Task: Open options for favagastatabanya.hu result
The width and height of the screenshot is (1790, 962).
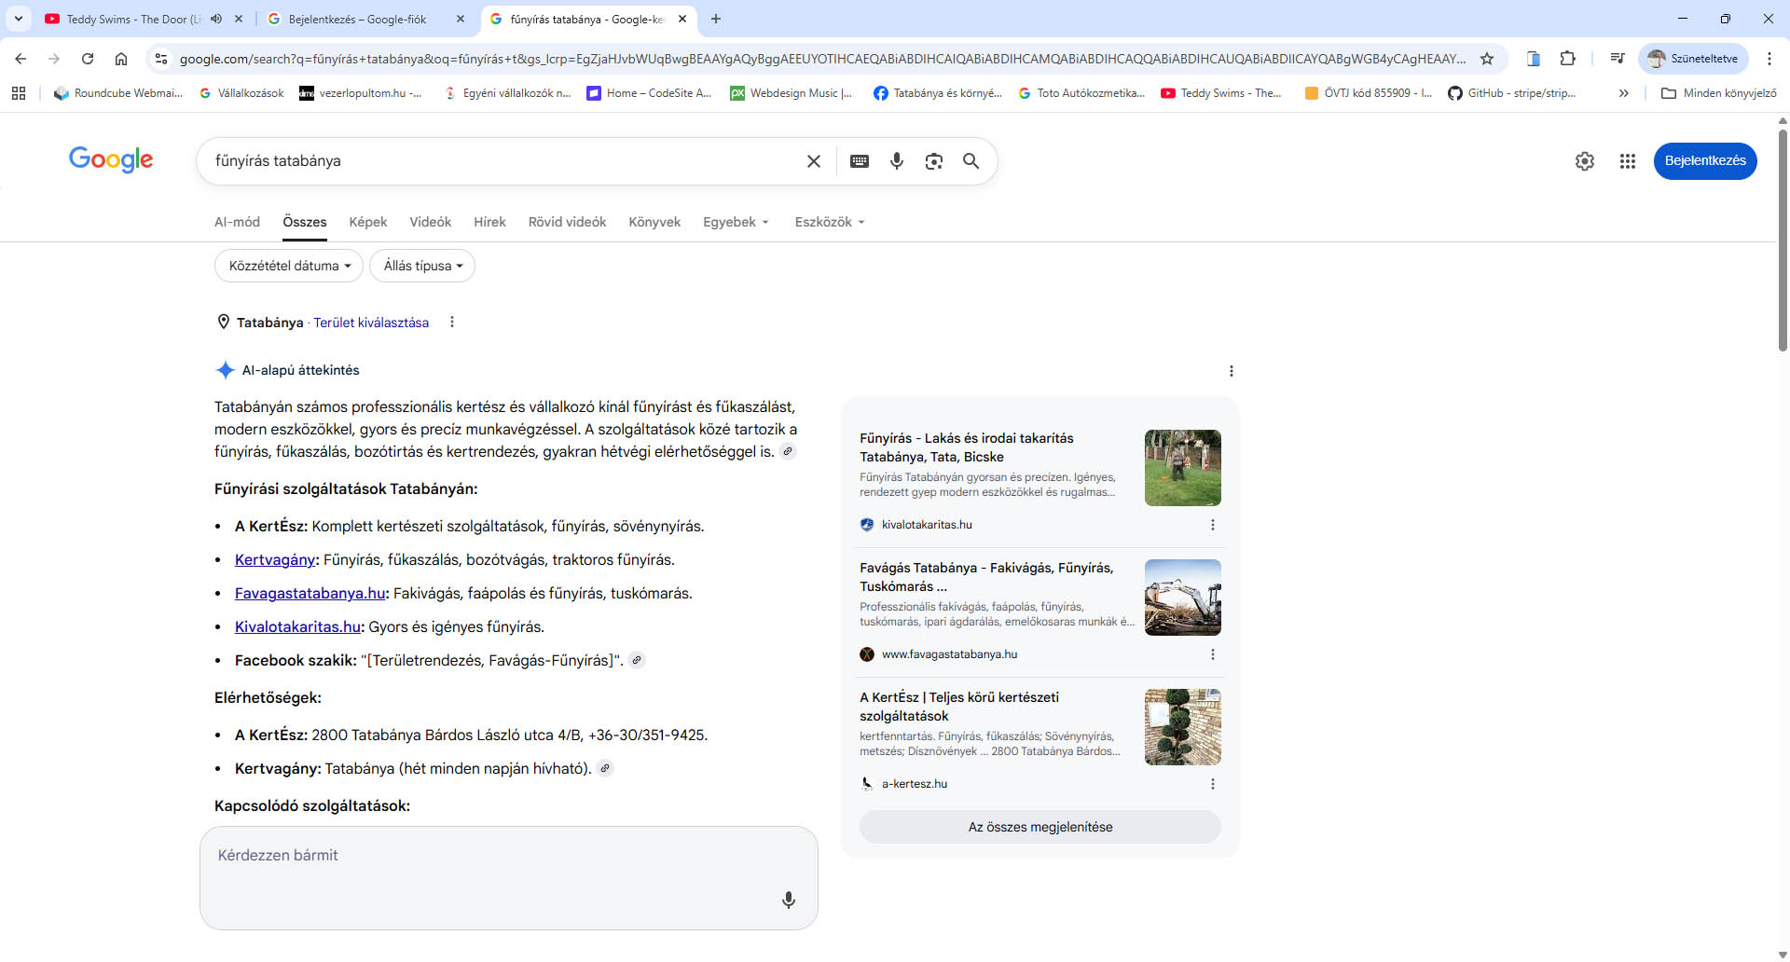Action: (1212, 654)
